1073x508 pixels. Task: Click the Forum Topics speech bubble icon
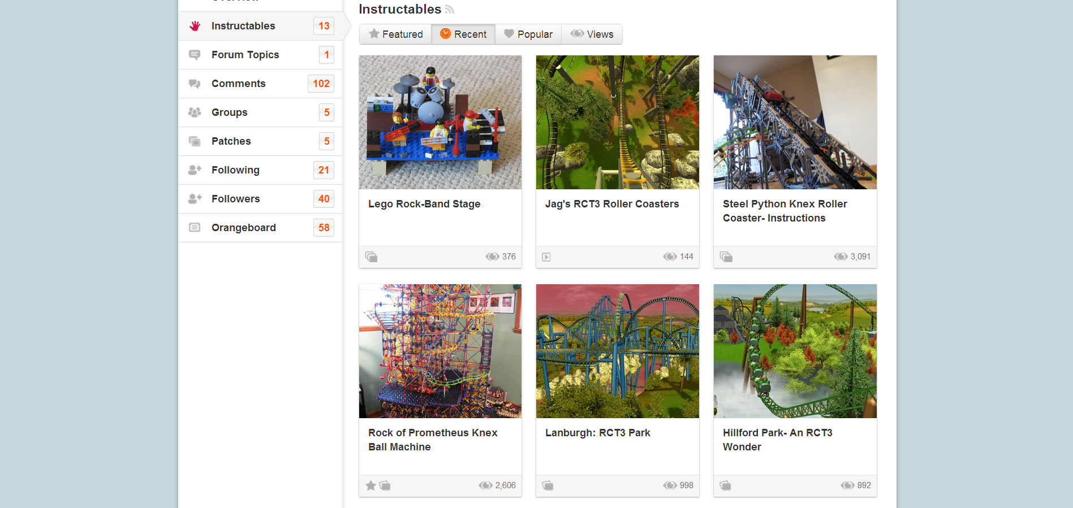click(195, 55)
